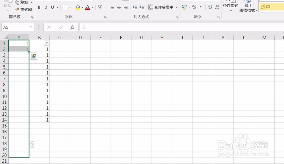Select column B header

click(39, 37)
